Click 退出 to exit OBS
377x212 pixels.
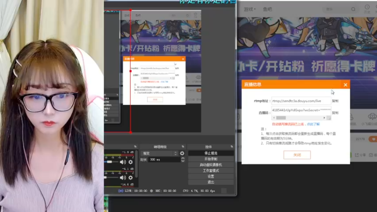click(x=211, y=182)
